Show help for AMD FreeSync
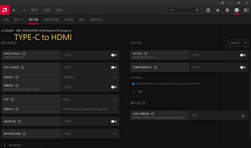Image resolution: width=251 pixels, height=148 pixels. 24,54
